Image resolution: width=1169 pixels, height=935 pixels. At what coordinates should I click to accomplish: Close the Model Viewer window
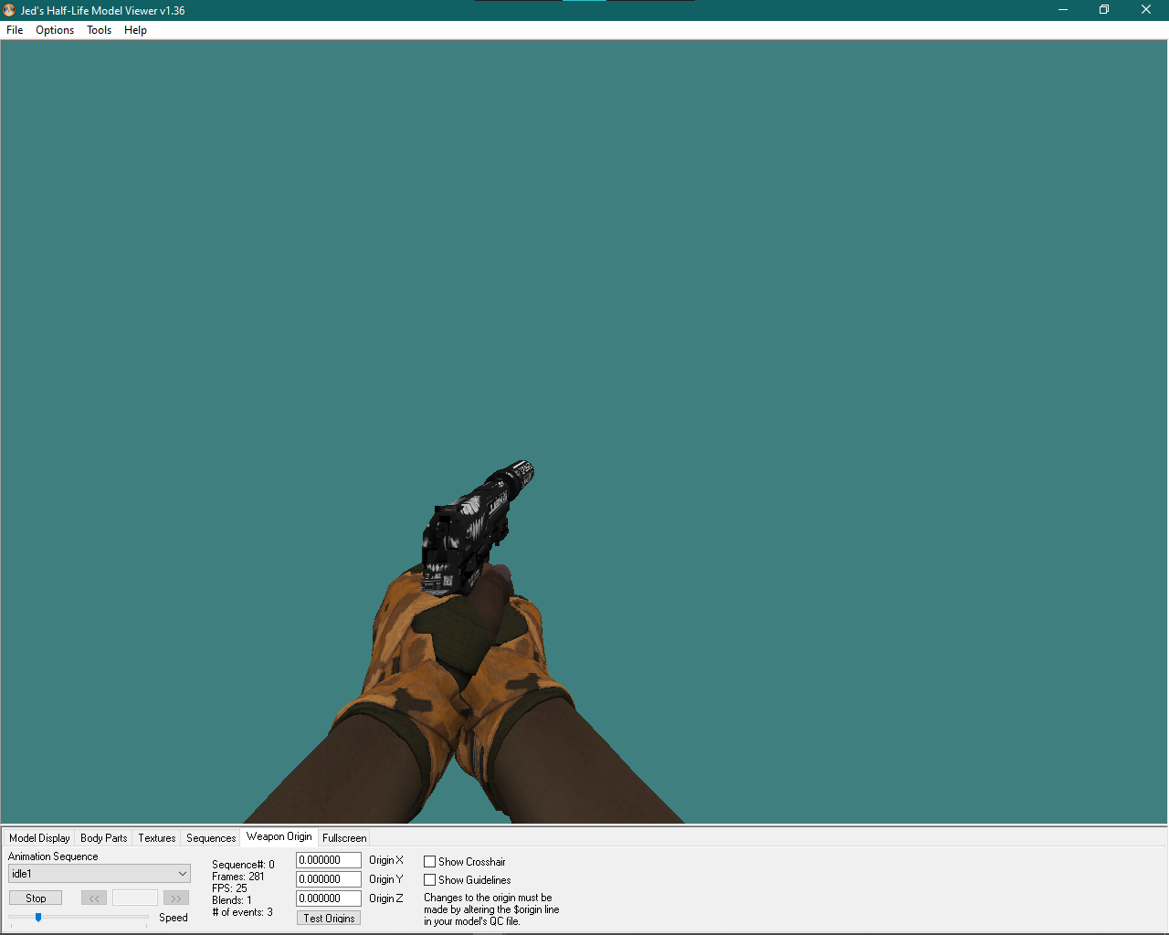point(1146,10)
